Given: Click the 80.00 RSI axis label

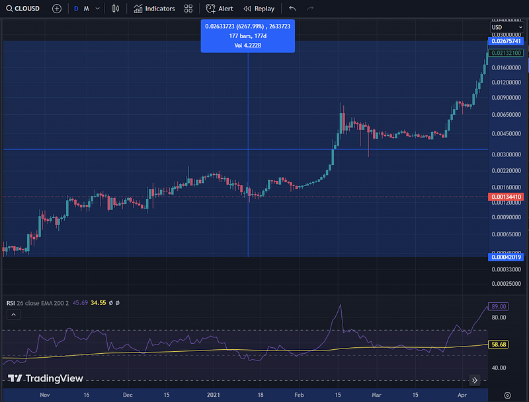Looking at the screenshot, I should [499, 318].
